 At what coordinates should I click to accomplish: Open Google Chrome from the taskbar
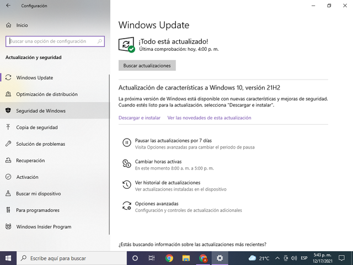(x=169, y=258)
